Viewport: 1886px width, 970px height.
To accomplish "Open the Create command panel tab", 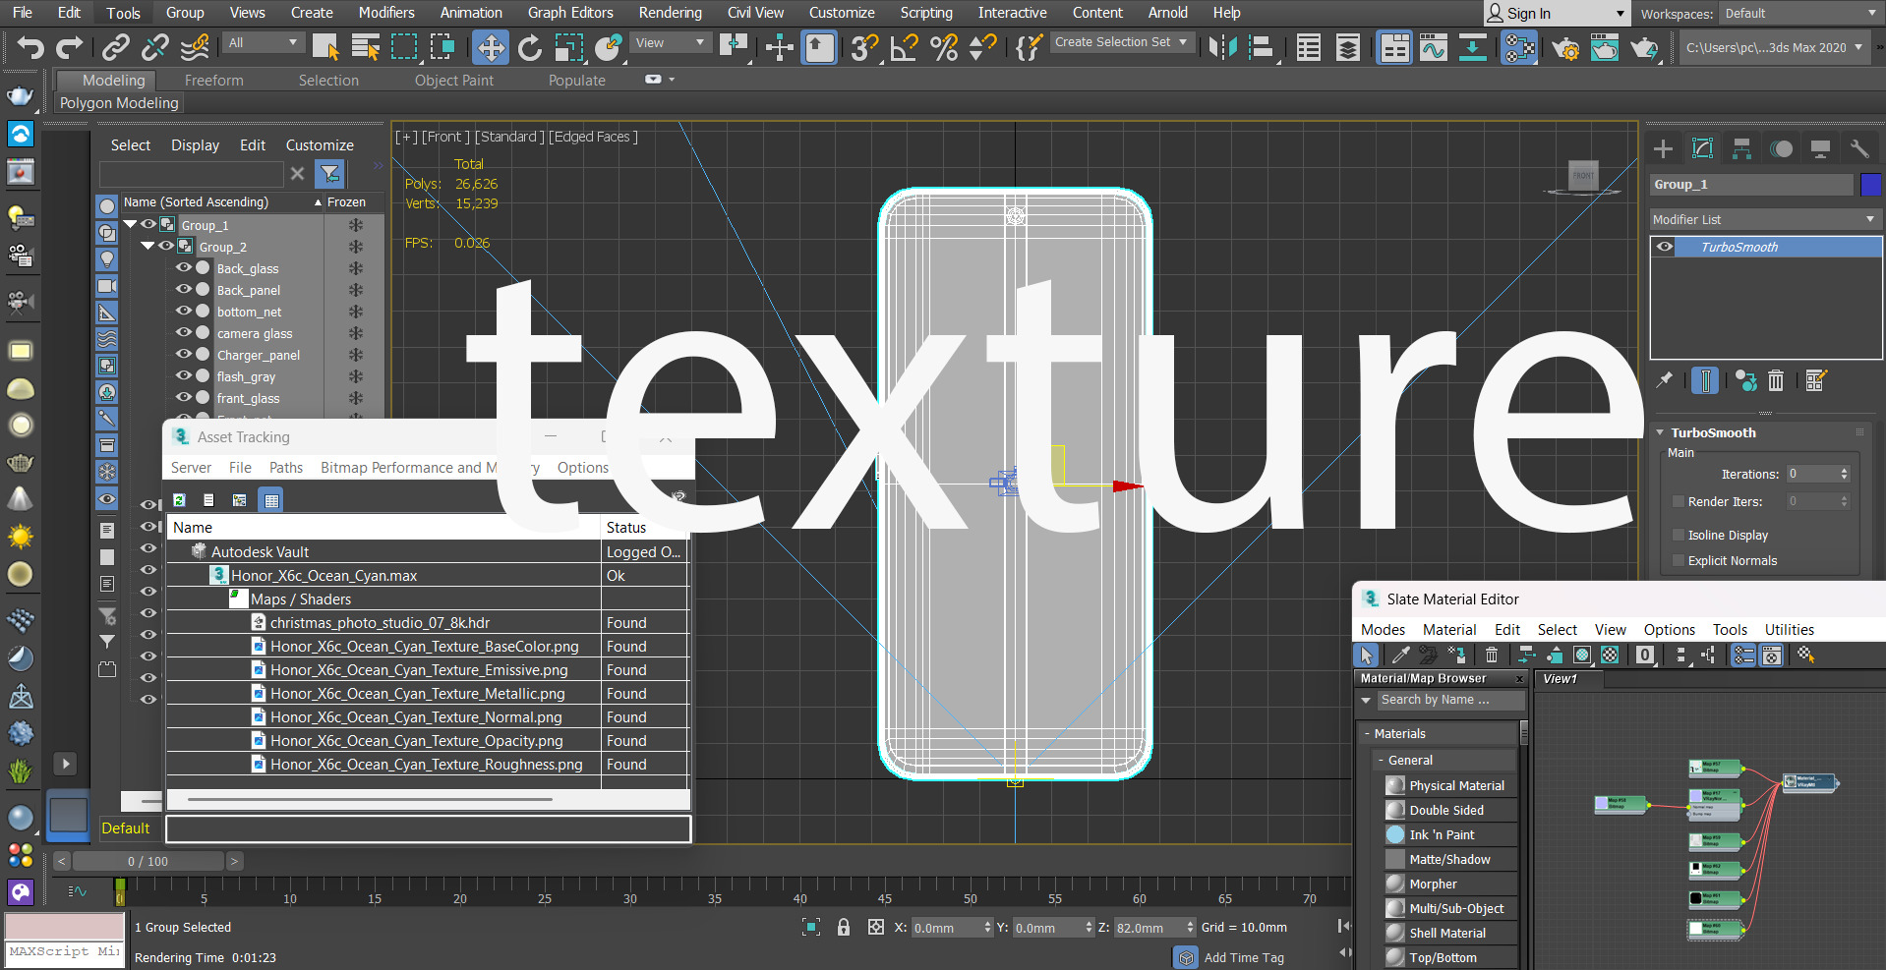I will coord(1663,148).
